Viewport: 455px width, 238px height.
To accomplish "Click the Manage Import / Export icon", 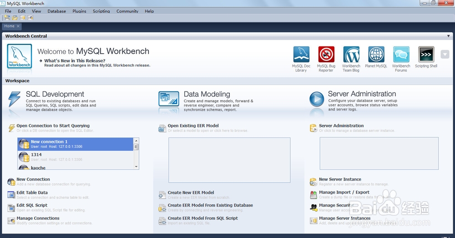I will click(x=313, y=195).
